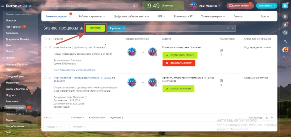Viewport: 291px width, 137px height.
Task: Open the chat search icon in the right panel
Action: [285, 33]
